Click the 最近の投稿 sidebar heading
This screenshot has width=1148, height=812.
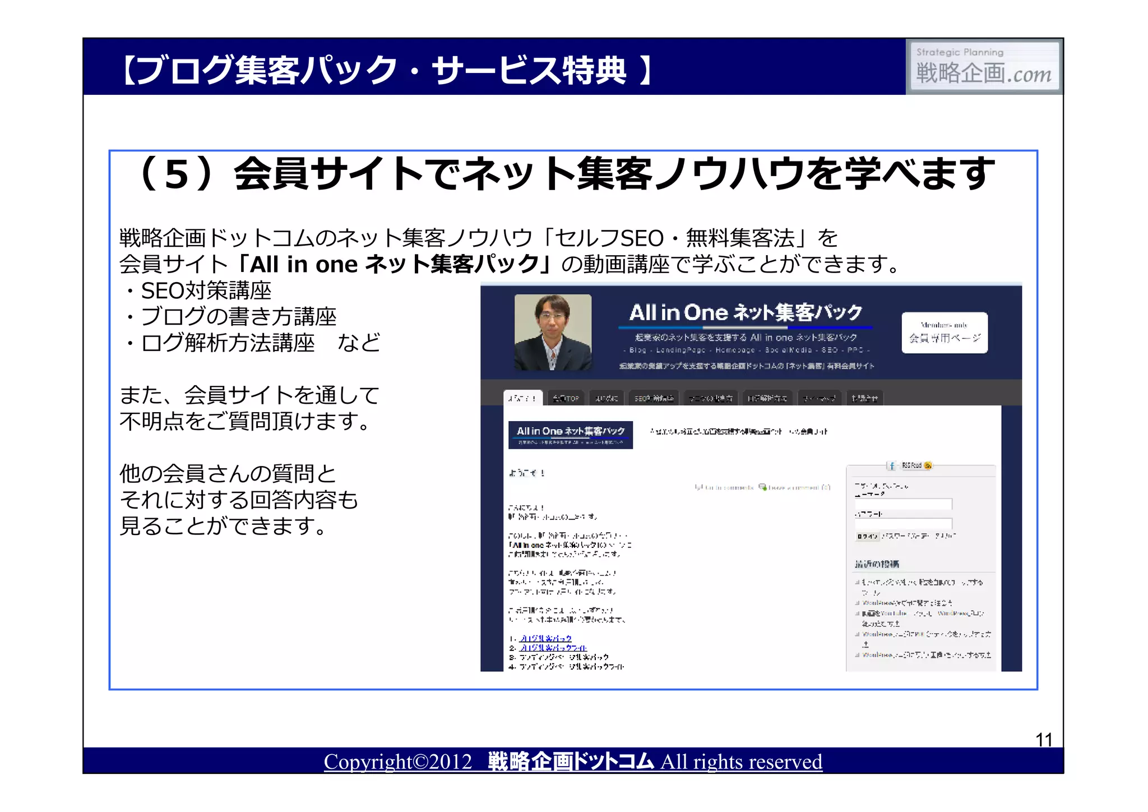click(x=877, y=564)
